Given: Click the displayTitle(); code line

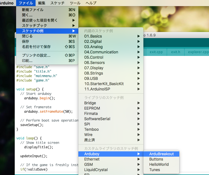Looking at the screenshot, I should point(39,147).
